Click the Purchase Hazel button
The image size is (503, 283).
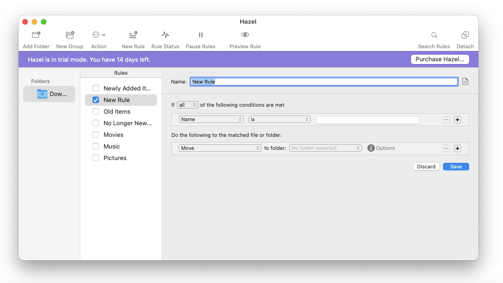pos(440,59)
